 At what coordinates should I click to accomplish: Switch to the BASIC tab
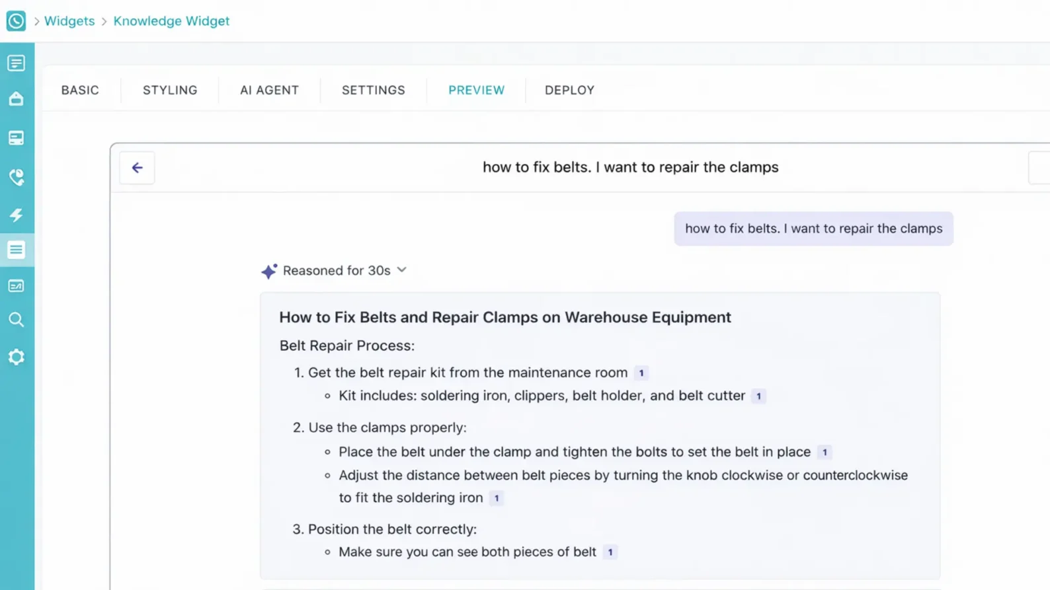click(x=80, y=91)
